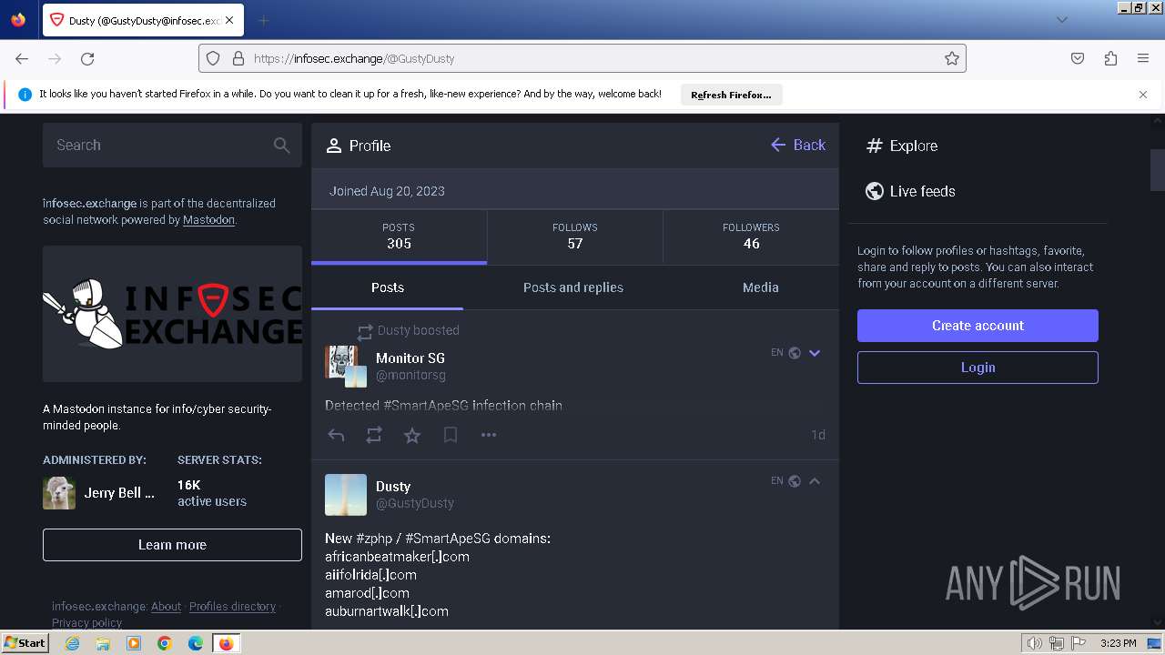1165x655 pixels.
Task: Open more options on Monitor SG post
Action: point(489,436)
